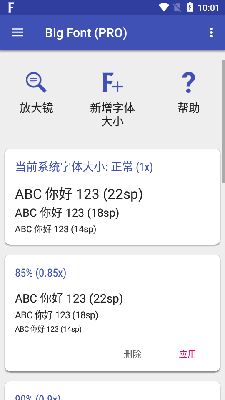The image size is (225, 400).
Task: Tap the magnifier glass icon
Action: coord(36,82)
